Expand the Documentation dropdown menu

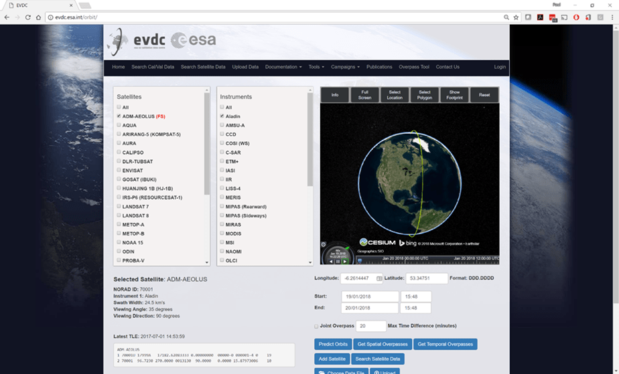283,67
